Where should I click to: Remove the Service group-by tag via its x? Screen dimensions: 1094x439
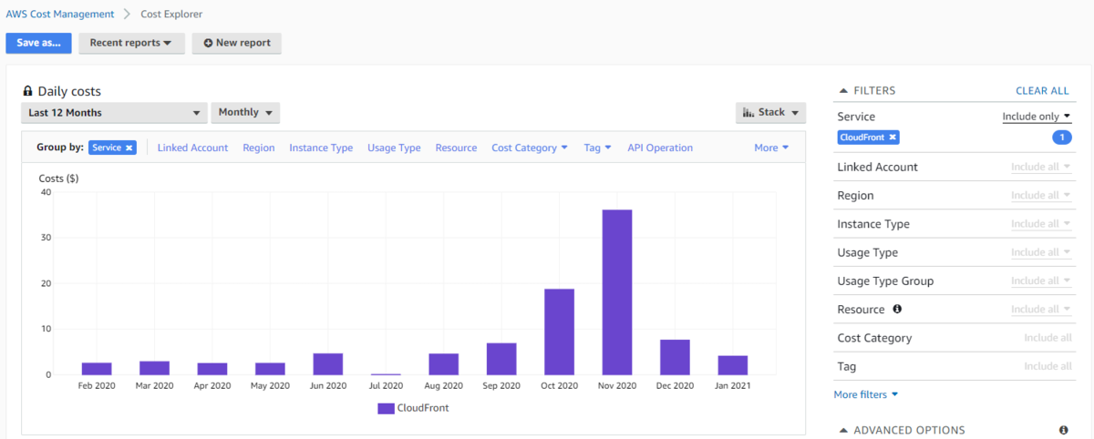click(x=129, y=148)
